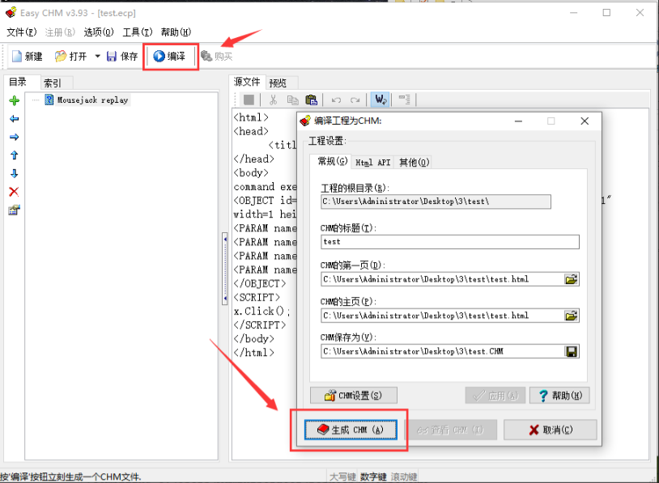This screenshot has width=659, height=483.
Task: Click the move-up blue arrow icon
Action: (15, 155)
